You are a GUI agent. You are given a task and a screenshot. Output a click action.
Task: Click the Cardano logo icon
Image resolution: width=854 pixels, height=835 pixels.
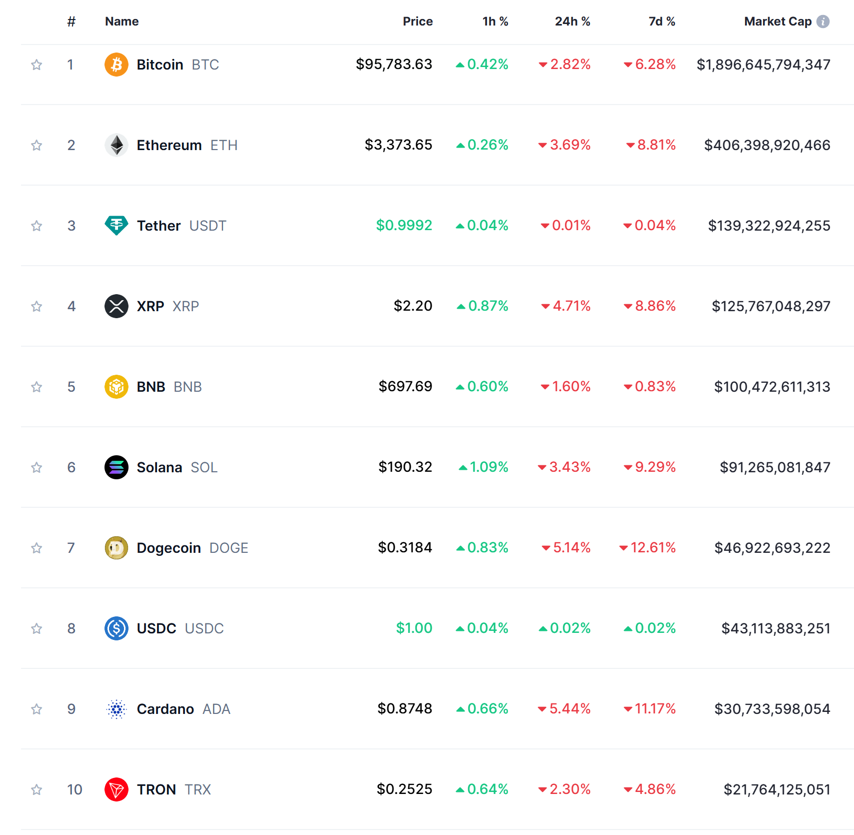point(116,709)
